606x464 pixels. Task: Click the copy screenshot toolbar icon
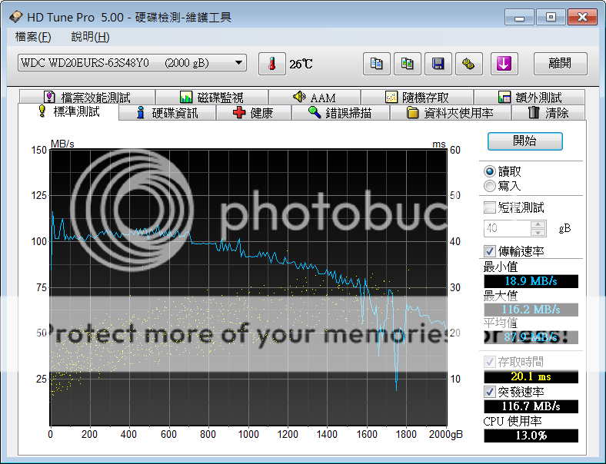(408, 64)
